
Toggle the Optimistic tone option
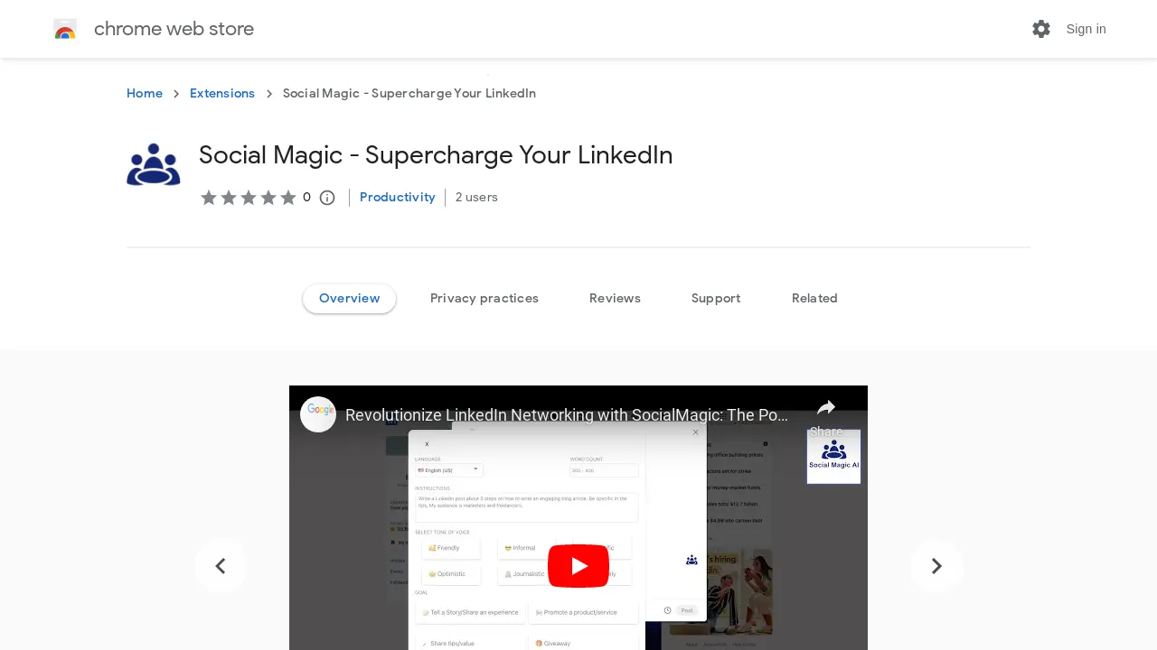(451, 573)
